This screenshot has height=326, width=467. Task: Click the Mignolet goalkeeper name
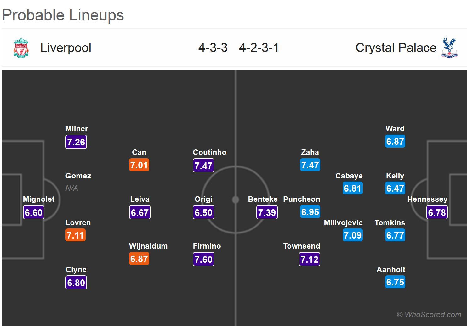(x=39, y=199)
